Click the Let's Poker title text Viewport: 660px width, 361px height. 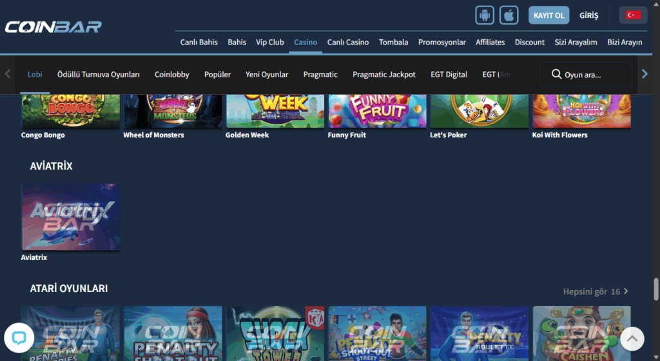click(449, 135)
